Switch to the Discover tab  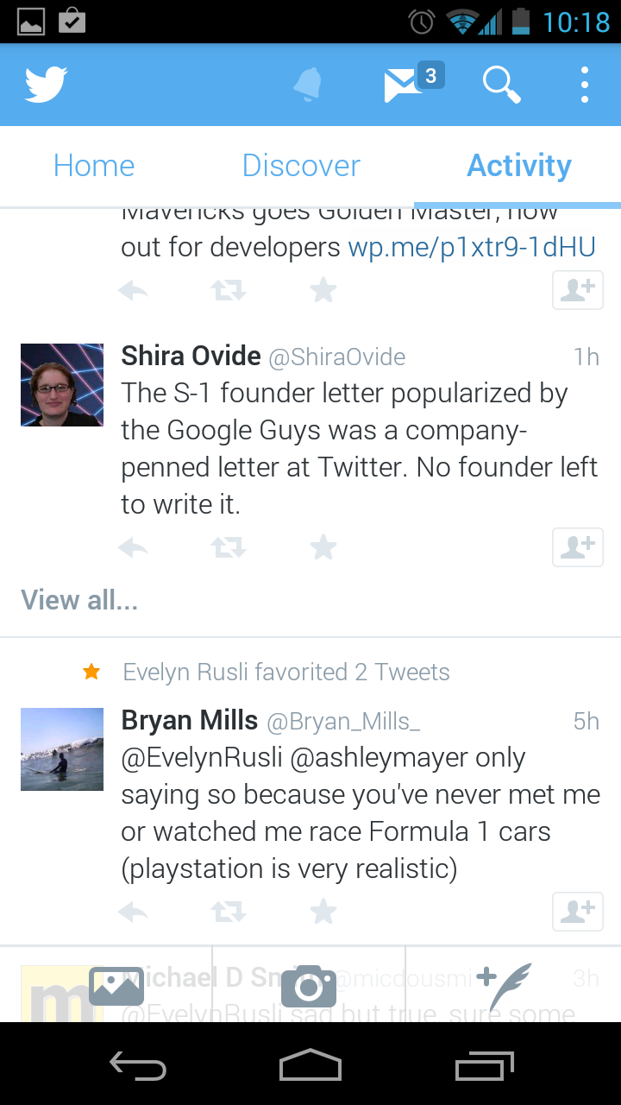click(x=301, y=166)
